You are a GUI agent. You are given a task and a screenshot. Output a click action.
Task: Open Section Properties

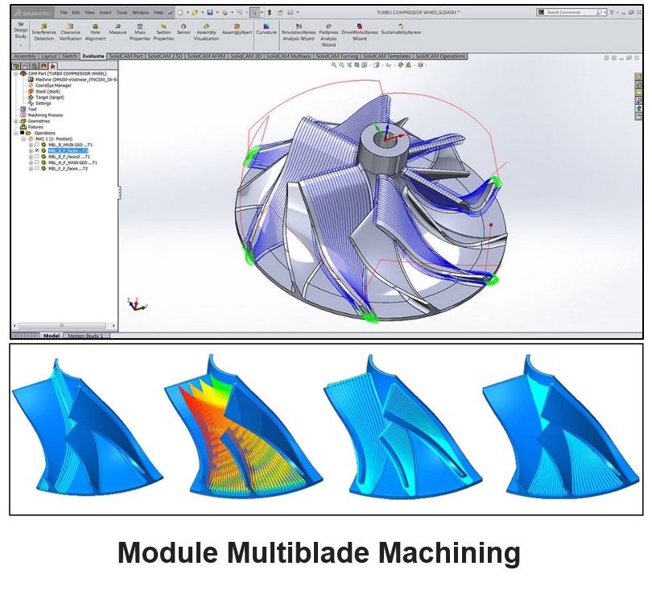tap(163, 32)
